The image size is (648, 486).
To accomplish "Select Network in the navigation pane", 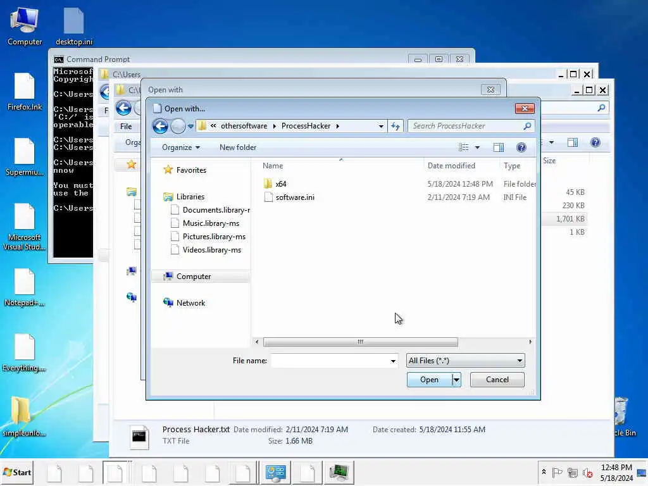I will pyautogui.click(x=190, y=303).
